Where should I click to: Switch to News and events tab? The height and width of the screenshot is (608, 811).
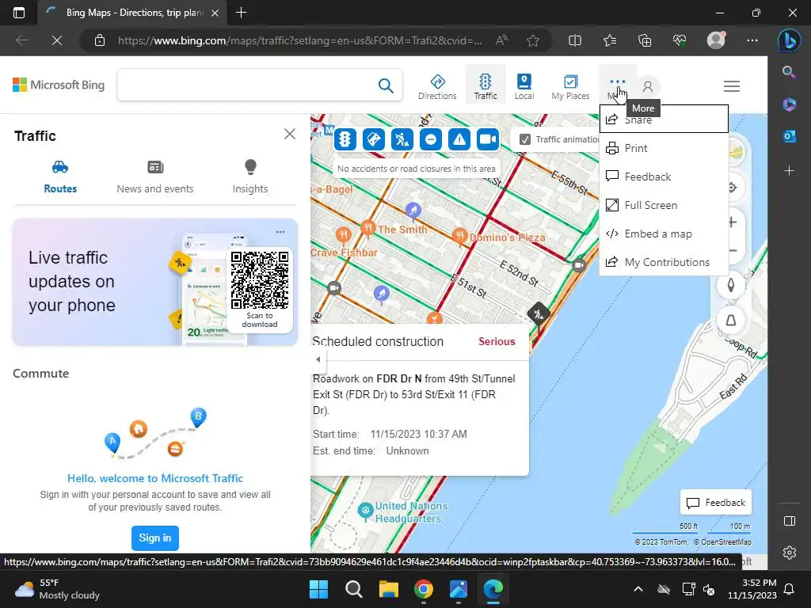(x=155, y=177)
